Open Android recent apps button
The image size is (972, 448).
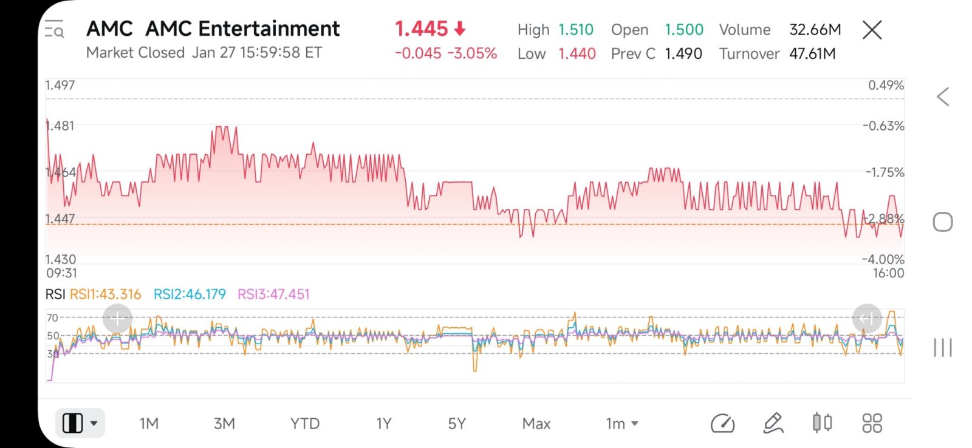point(943,348)
